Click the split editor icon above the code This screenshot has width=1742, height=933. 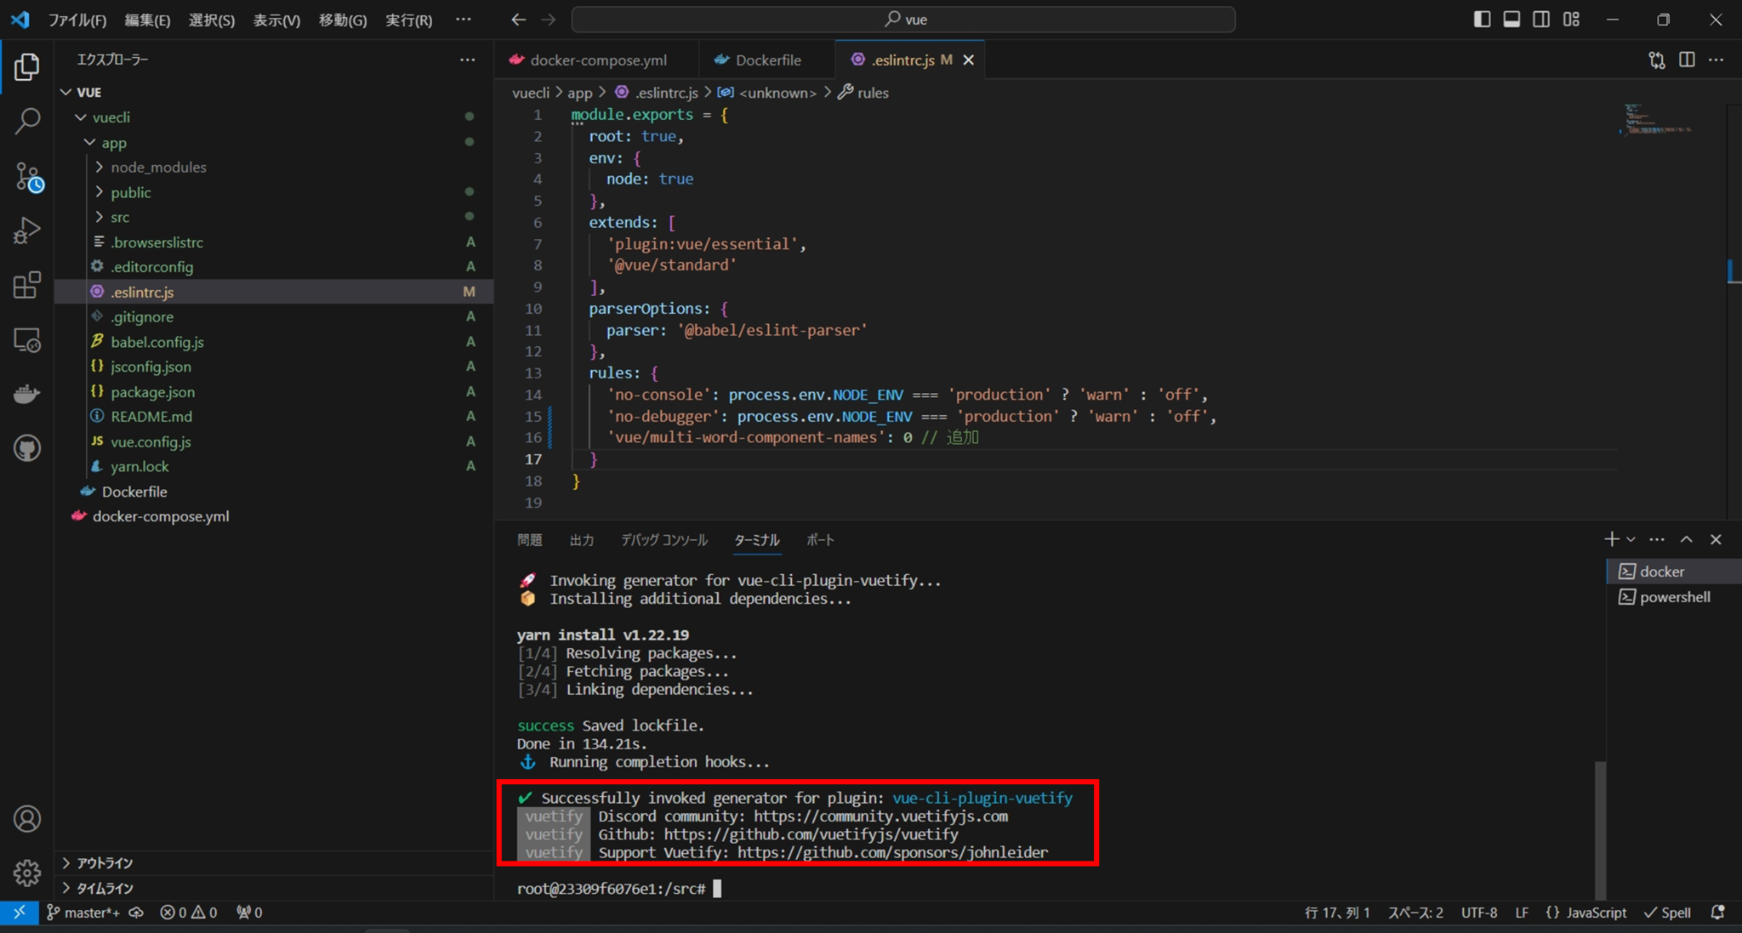point(1688,60)
